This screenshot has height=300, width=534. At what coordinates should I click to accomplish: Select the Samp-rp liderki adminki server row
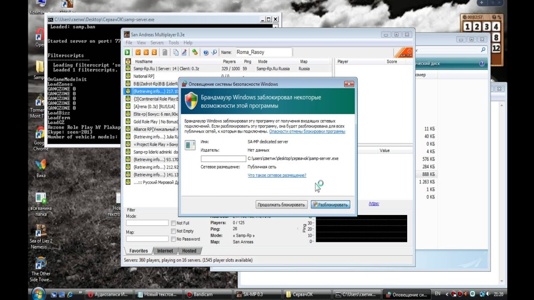click(x=152, y=152)
